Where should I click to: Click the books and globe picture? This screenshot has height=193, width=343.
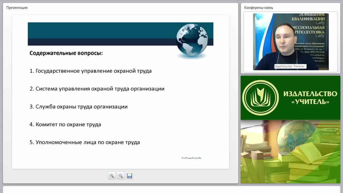click(x=290, y=152)
